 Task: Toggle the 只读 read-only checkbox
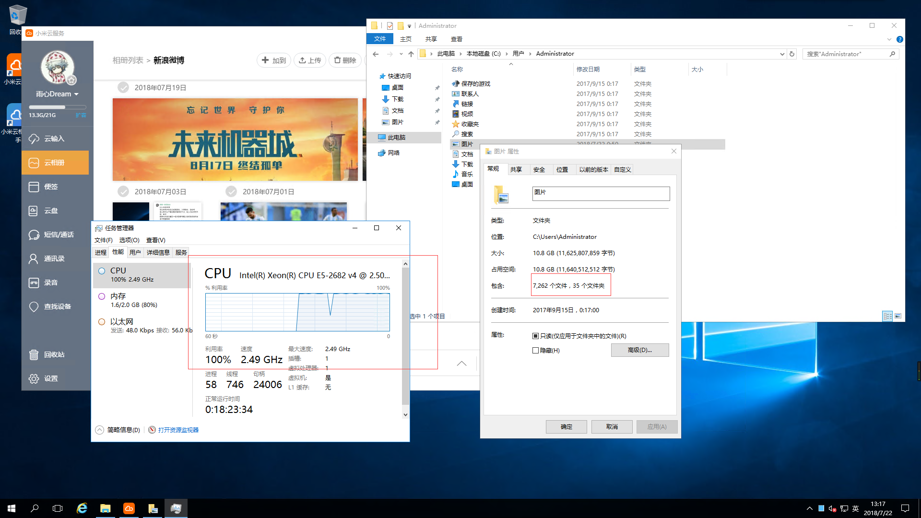coord(536,336)
